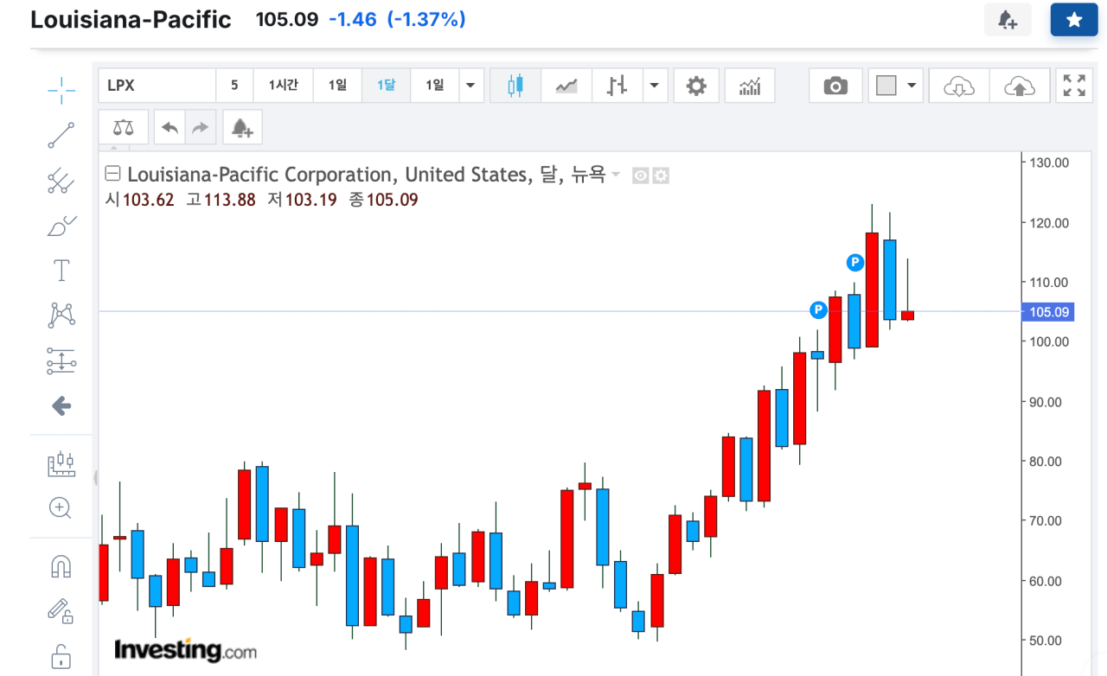The image size is (1107, 676).
Task: Undo the last chart action
Action: click(x=170, y=128)
